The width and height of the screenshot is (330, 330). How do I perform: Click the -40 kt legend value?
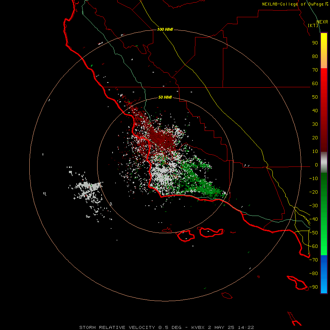(313, 219)
